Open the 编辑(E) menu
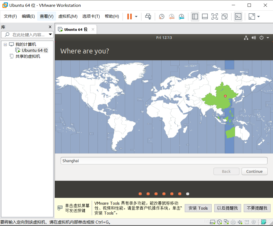Viewport: 273px width, 226px height. 28,16
